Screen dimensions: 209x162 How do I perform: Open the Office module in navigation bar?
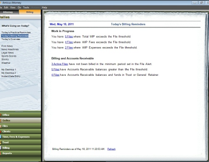(20, 115)
